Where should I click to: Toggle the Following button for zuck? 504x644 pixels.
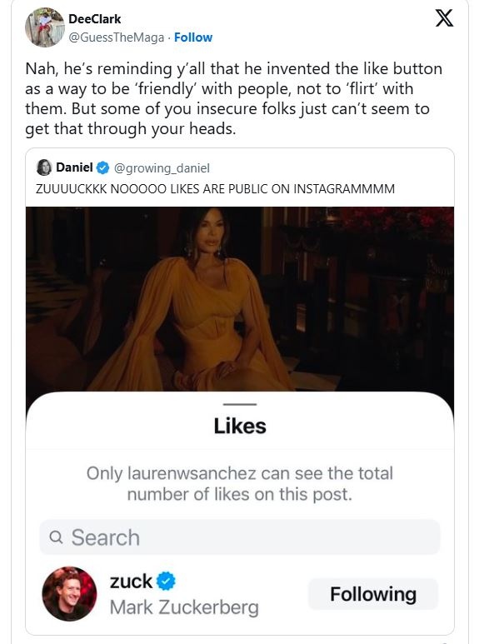372,594
